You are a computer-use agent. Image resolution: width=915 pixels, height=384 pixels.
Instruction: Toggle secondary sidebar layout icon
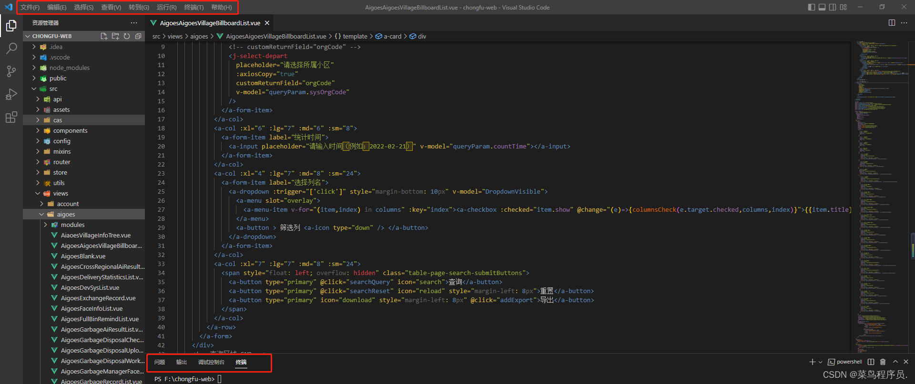click(833, 7)
